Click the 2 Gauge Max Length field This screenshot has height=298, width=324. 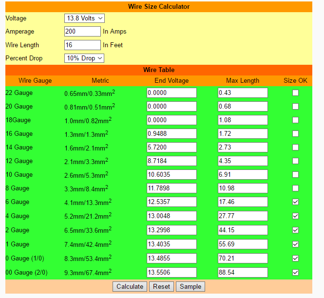coord(243,230)
